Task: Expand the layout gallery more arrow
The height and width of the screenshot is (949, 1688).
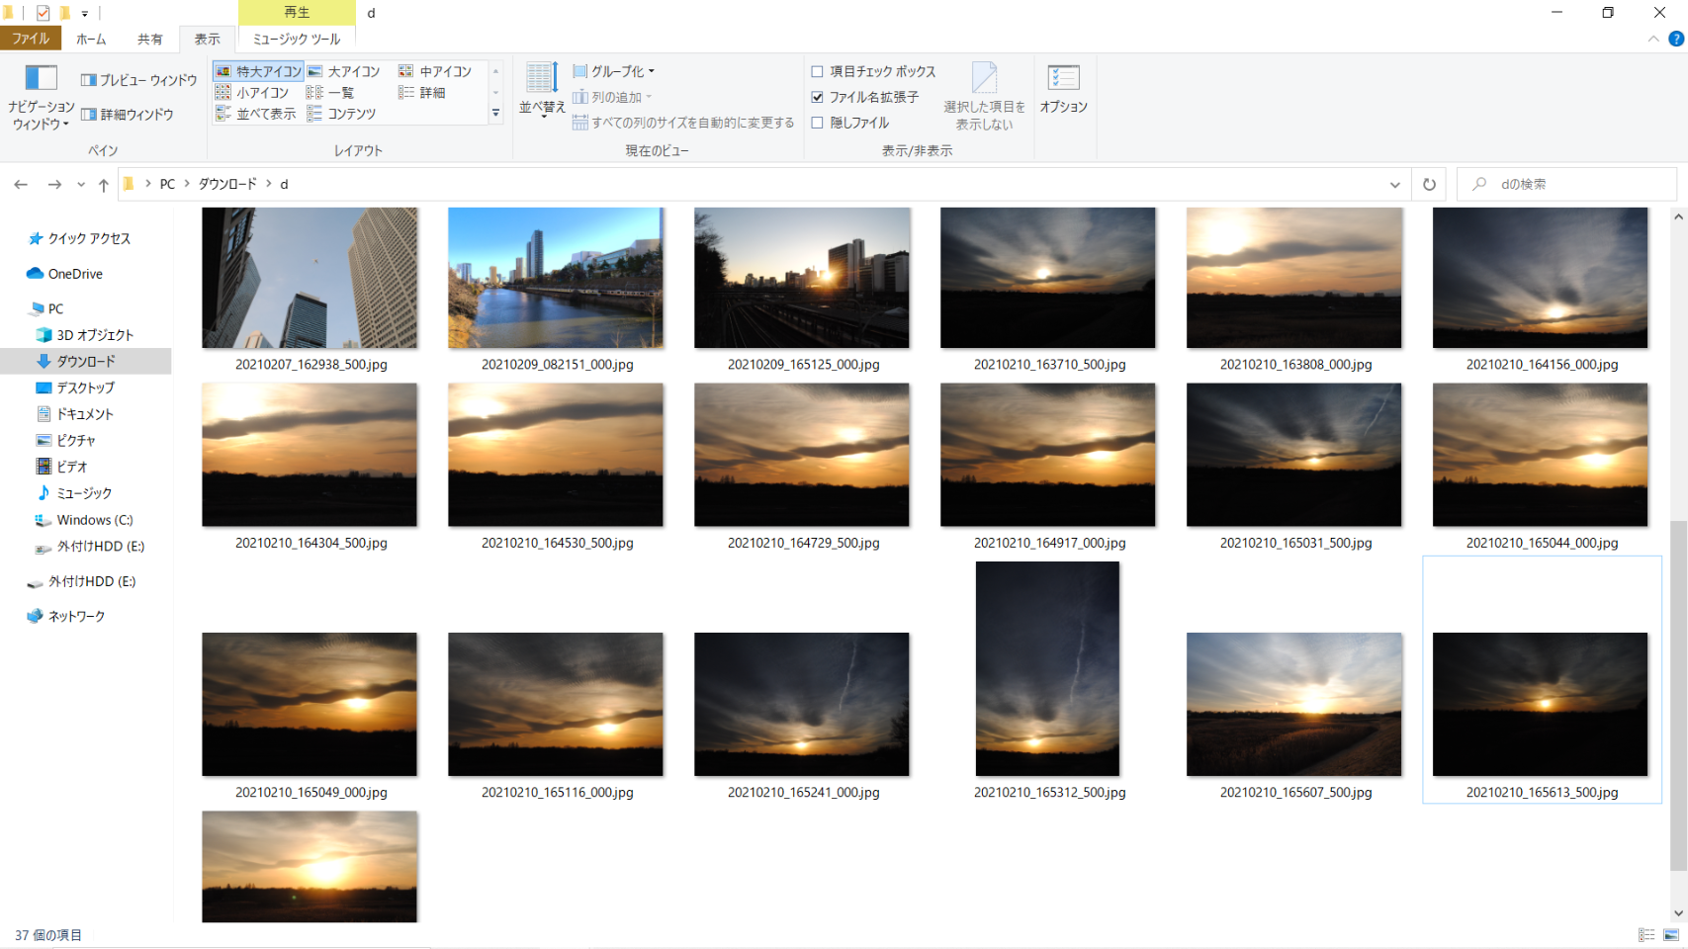Action: 495,114
